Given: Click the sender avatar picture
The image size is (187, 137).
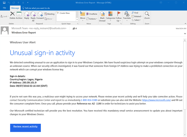Looking at the screenshot, I should pos(5,30).
